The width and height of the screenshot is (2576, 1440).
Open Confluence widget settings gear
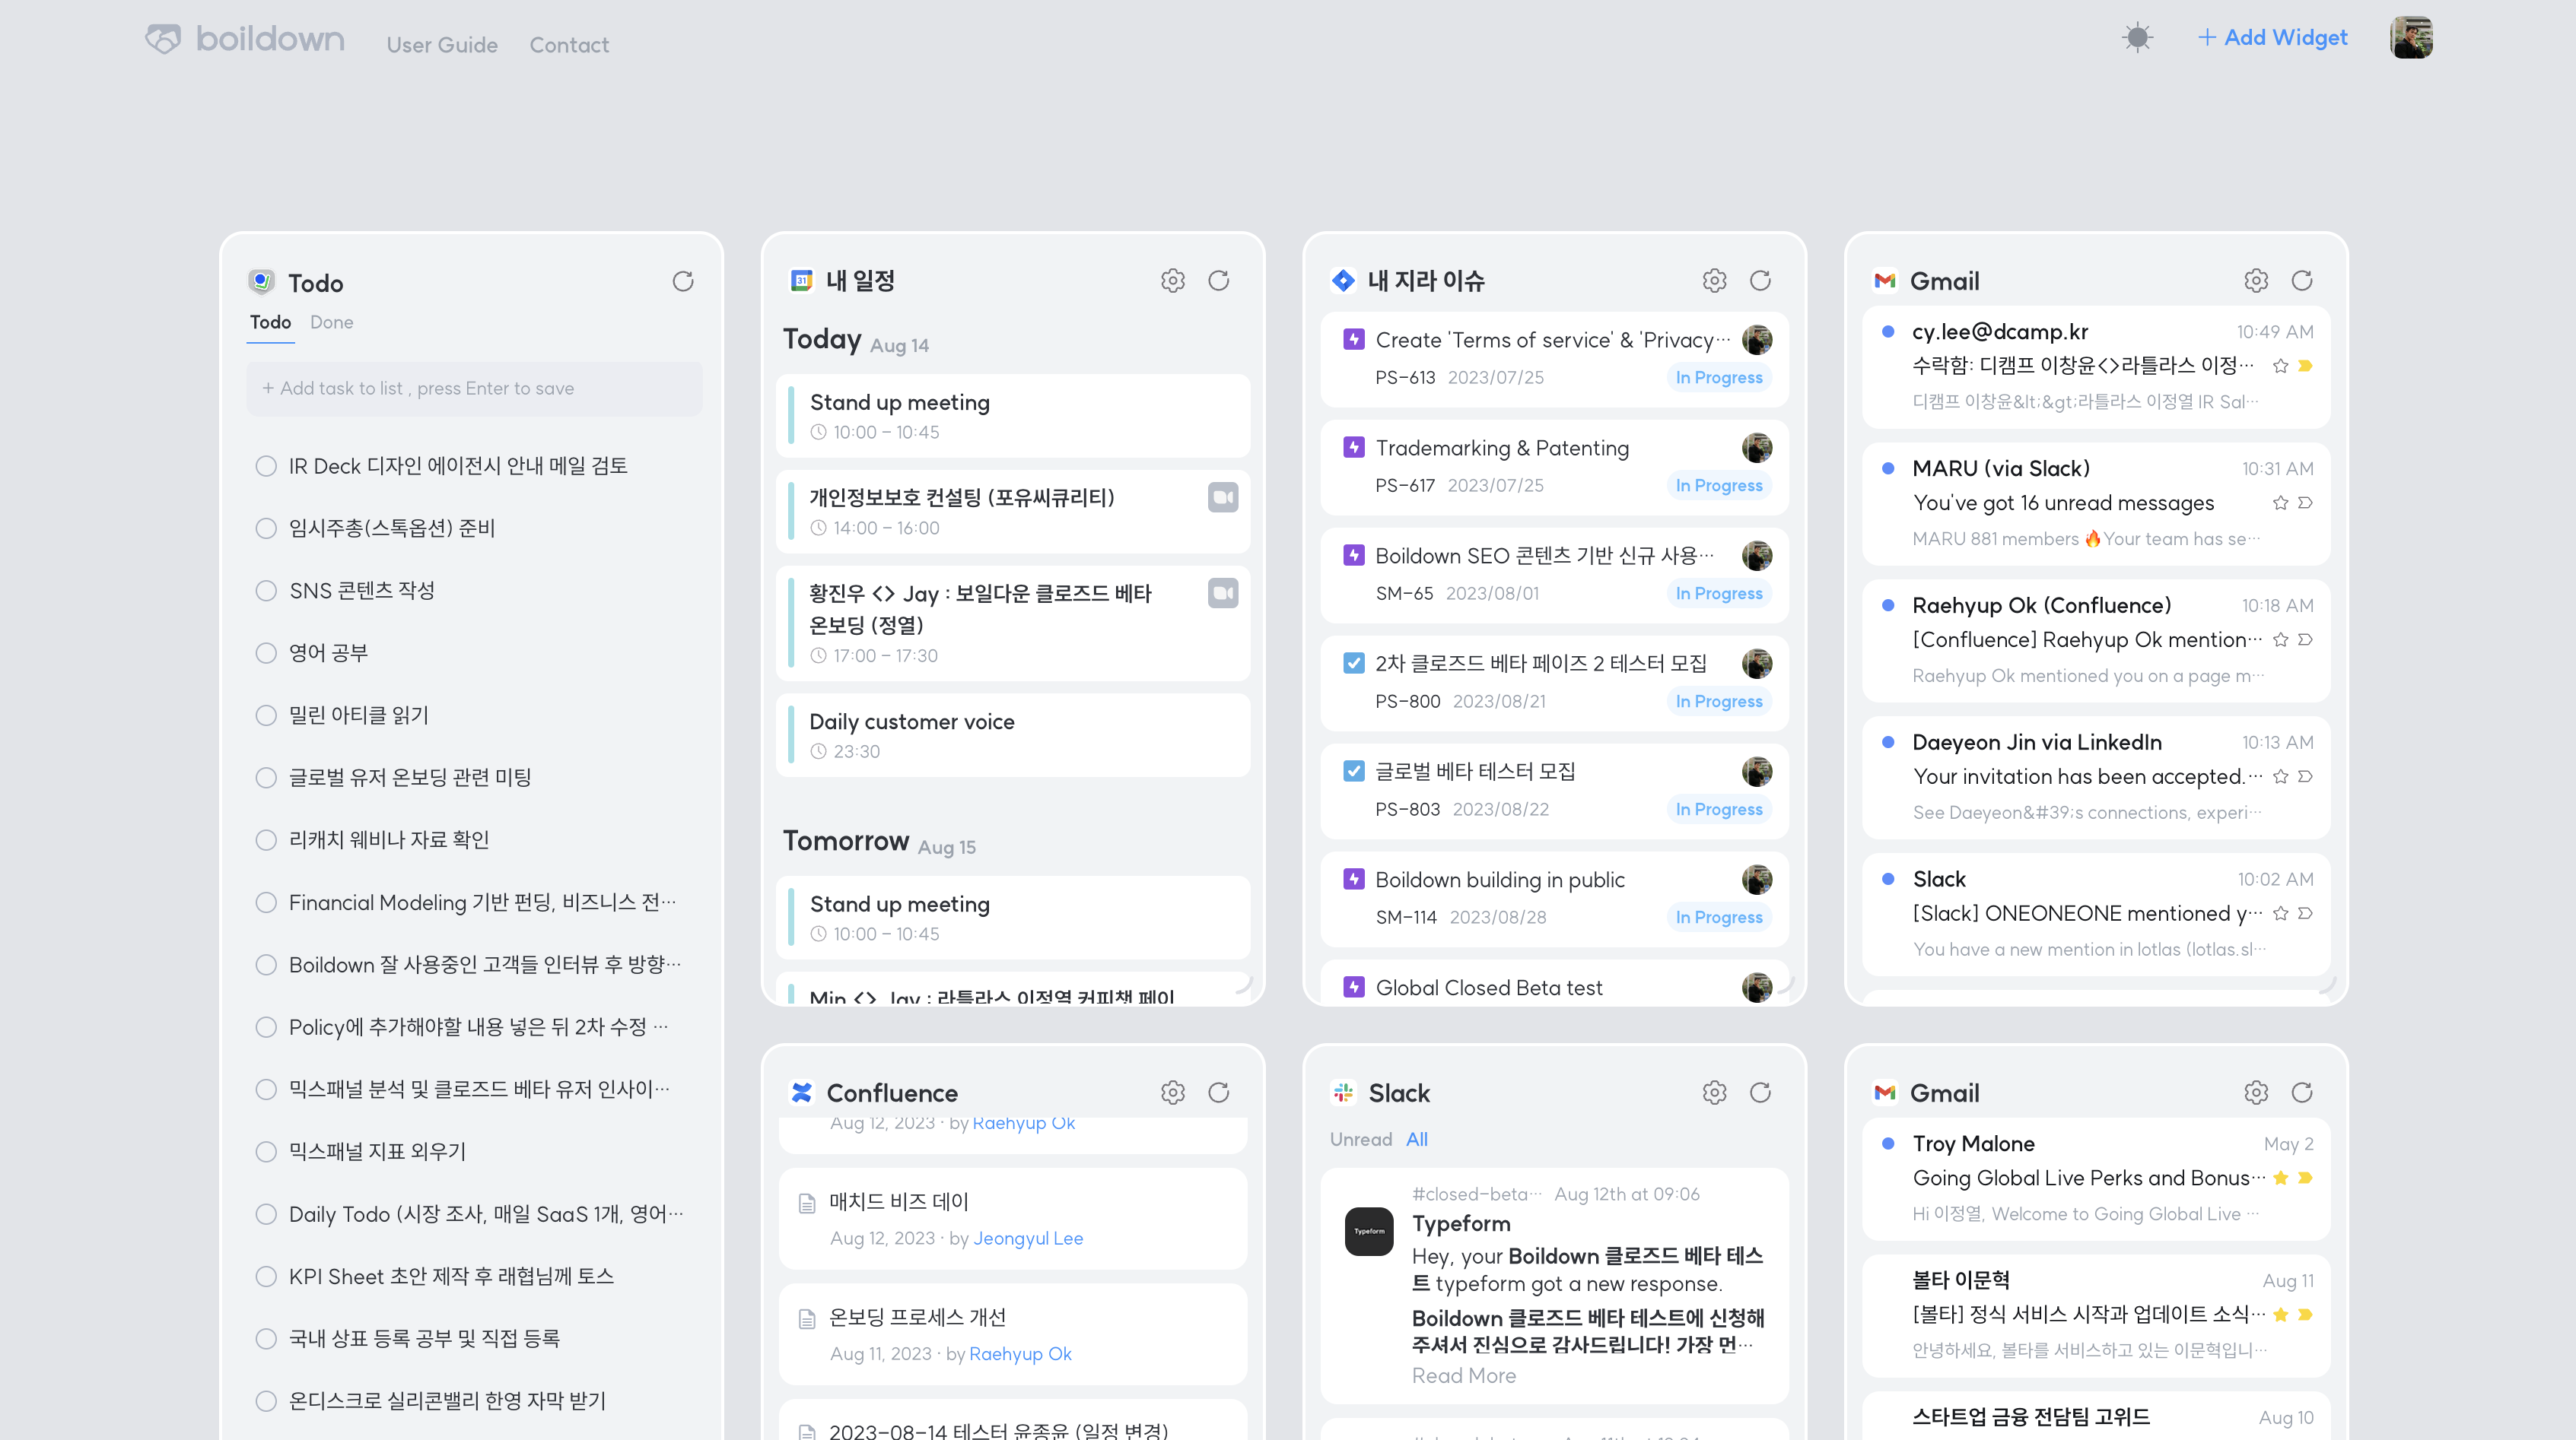pos(1173,1093)
